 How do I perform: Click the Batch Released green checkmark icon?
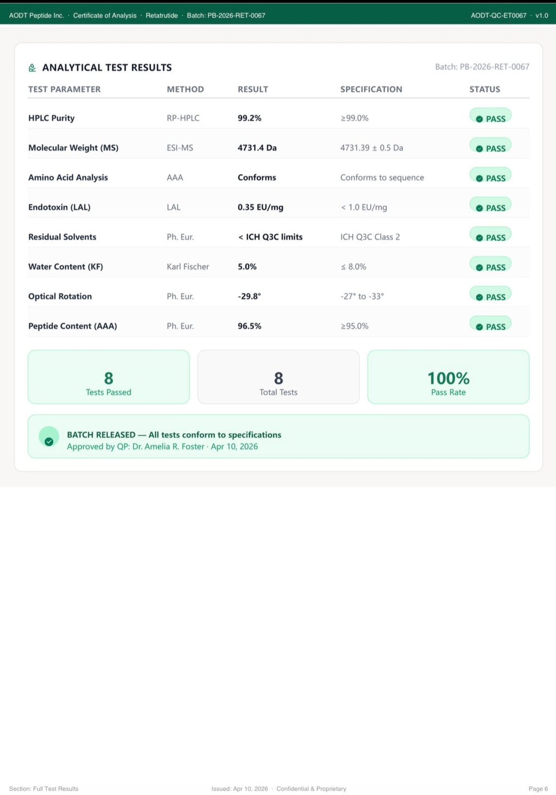[49, 441]
